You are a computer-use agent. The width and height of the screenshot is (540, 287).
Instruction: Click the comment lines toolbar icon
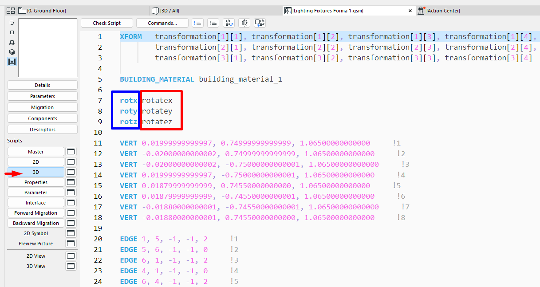[x=198, y=23]
